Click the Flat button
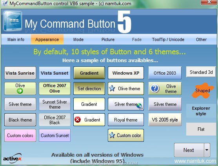 pyautogui.click(x=201, y=129)
